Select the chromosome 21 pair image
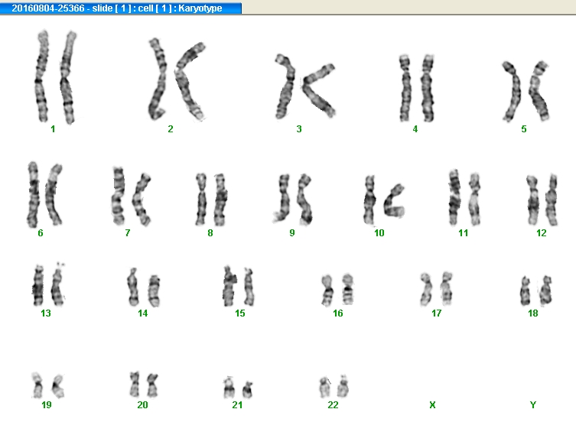The width and height of the screenshot is (576, 448). point(238,388)
